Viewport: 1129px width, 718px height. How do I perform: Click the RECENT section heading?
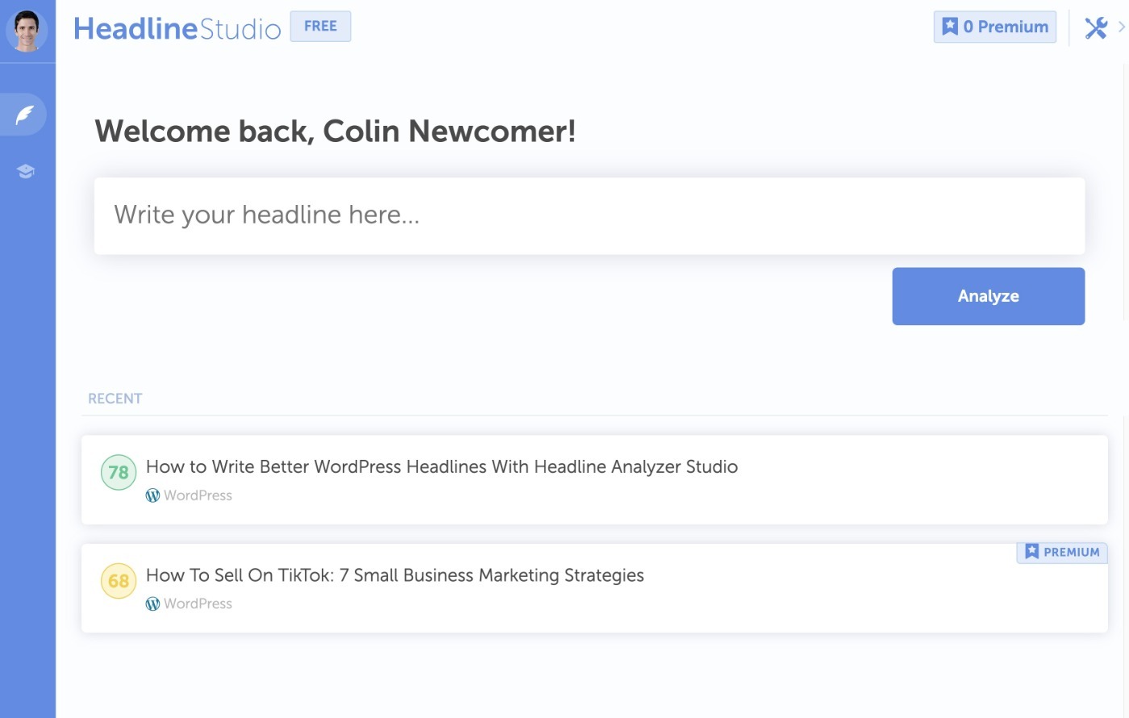[x=115, y=399]
